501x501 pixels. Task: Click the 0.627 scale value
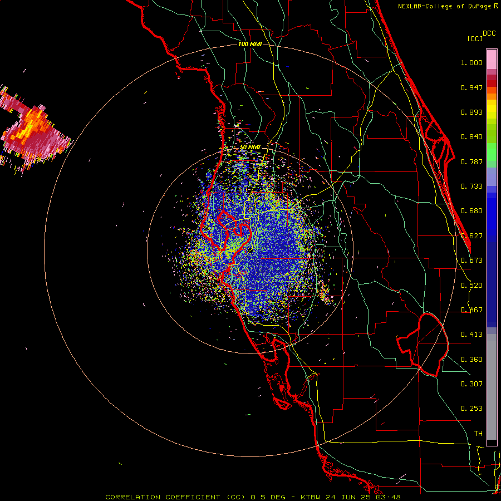click(471, 236)
